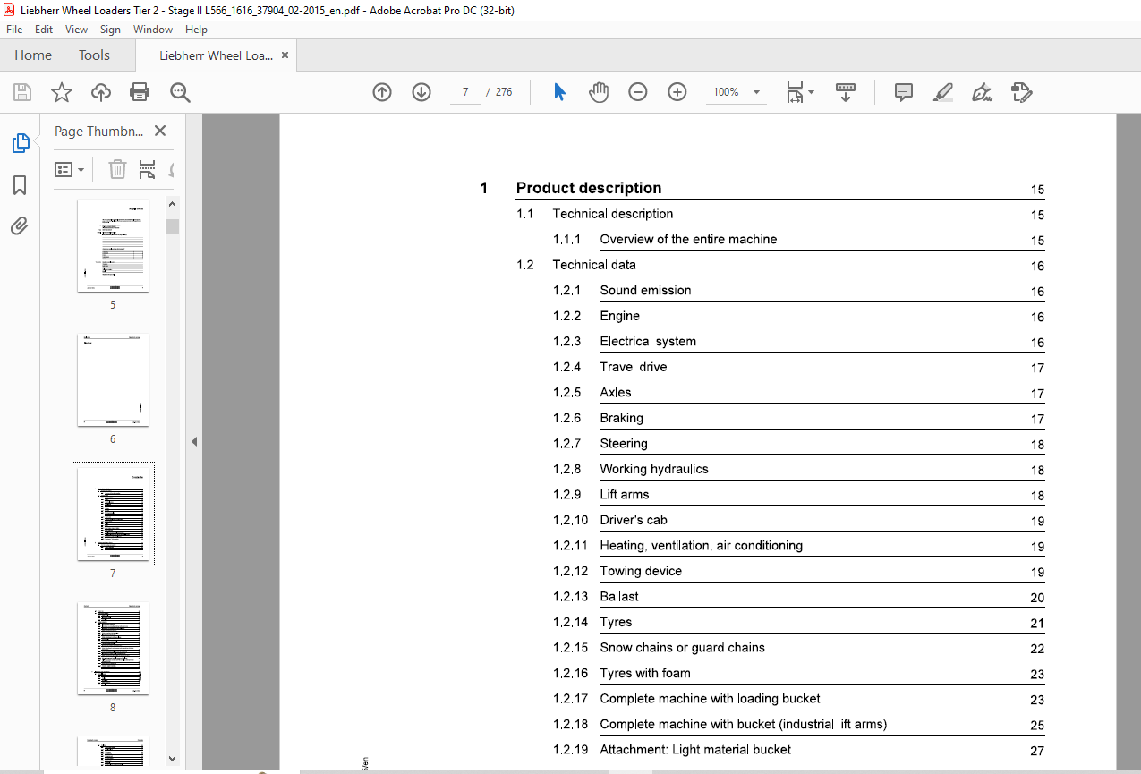Viewport: 1141px width, 774px height.
Task: Open the Sign document tool
Action: (x=982, y=92)
